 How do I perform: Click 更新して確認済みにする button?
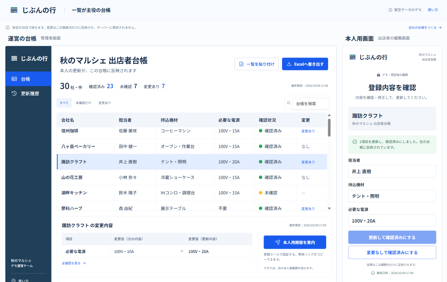coord(392,237)
